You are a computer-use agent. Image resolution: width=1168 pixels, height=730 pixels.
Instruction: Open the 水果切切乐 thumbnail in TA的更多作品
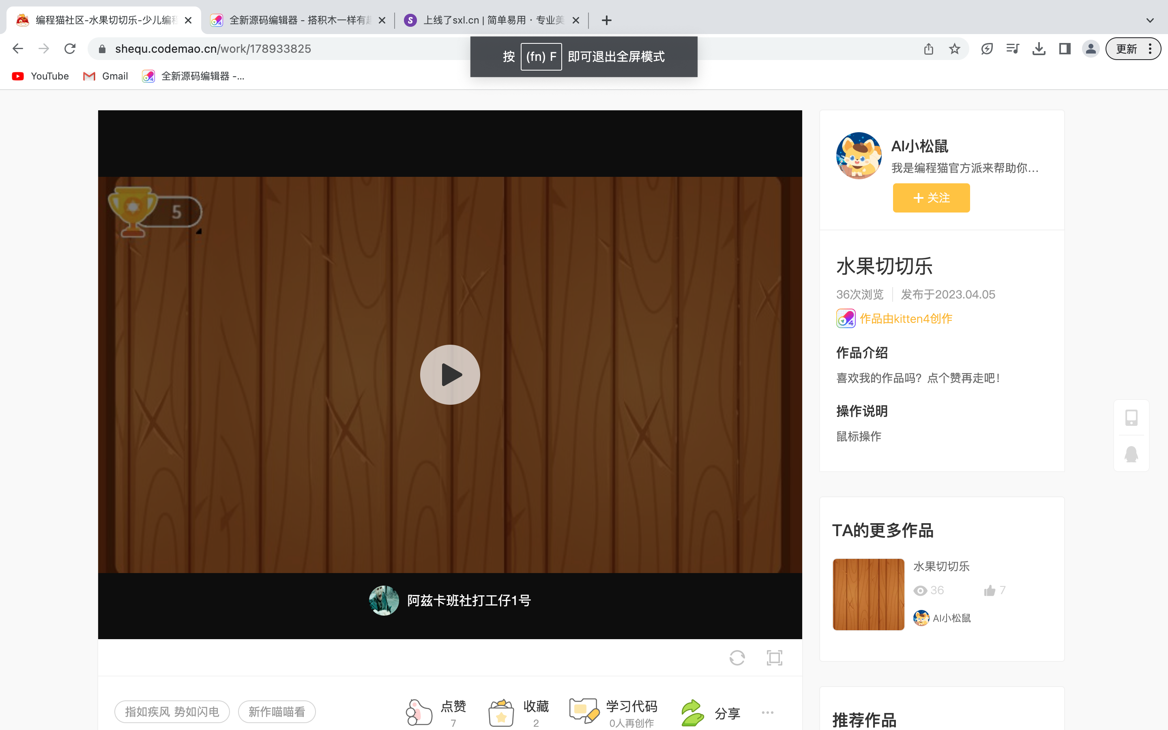[868, 594]
